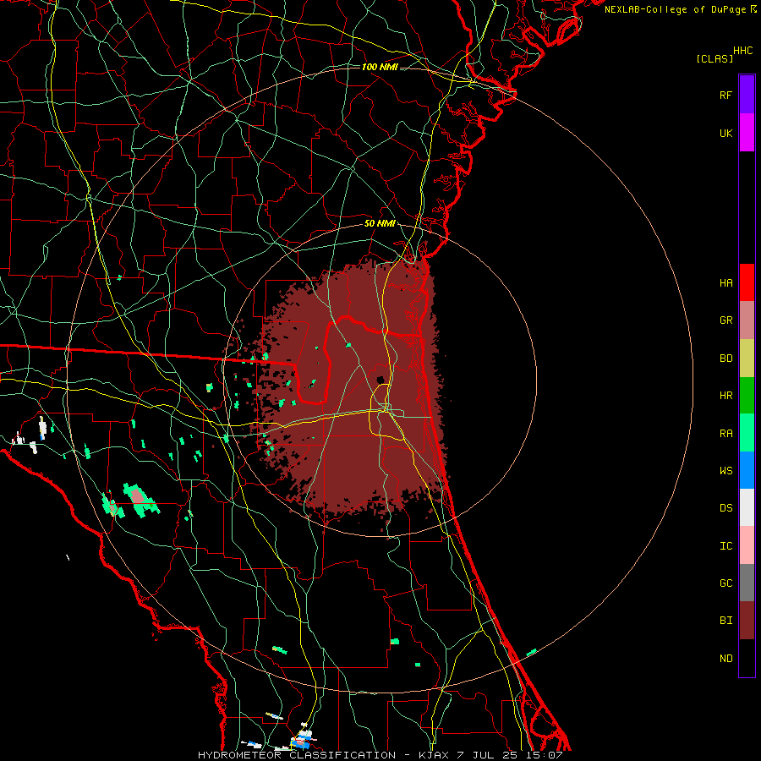Click the HHC product code label

pyautogui.click(x=743, y=51)
